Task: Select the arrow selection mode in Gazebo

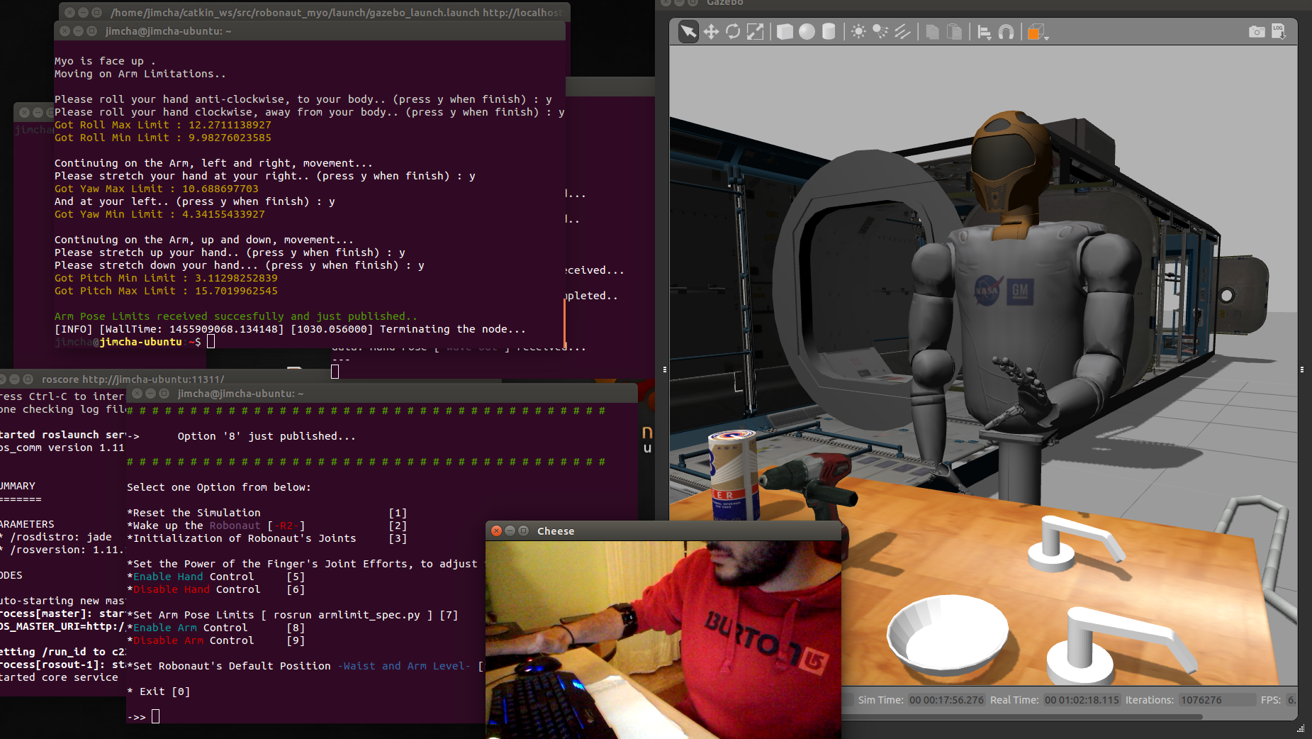Action: click(688, 32)
